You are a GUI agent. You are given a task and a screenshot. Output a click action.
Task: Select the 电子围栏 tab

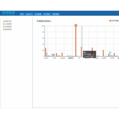tap(47, 14)
